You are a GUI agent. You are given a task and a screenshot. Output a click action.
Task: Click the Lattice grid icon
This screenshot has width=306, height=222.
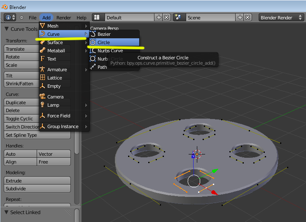coord(42,77)
